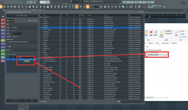Screen dimensions: 188x110
Task: Click the new document page icon in toolbar
Action: [30, 7]
